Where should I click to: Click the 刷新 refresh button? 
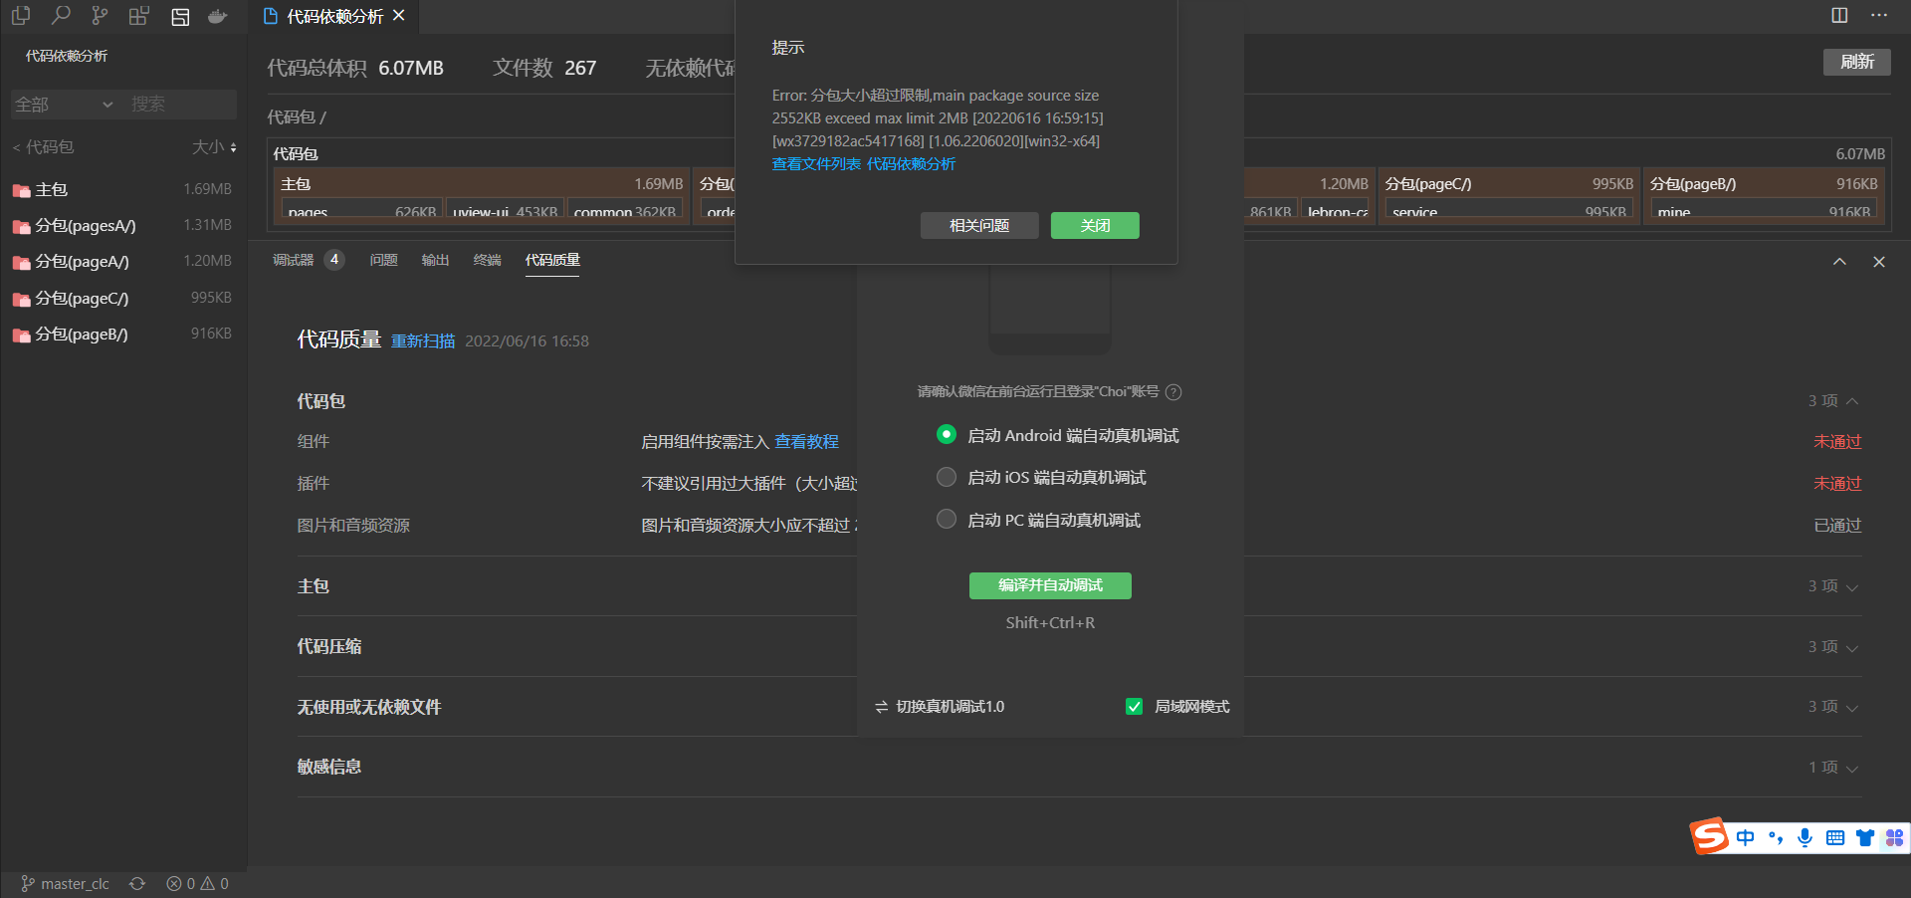coord(1857,62)
